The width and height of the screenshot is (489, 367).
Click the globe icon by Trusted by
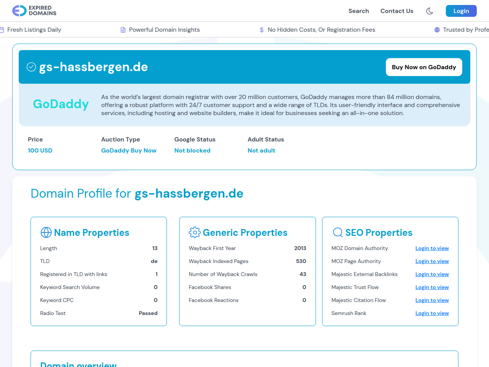coord(437,30)
